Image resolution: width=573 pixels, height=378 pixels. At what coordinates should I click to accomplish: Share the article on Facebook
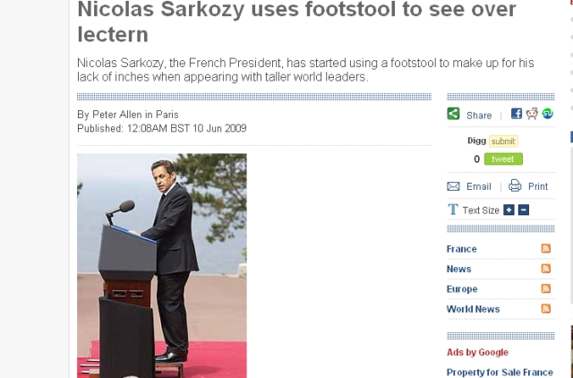(517, 114)
